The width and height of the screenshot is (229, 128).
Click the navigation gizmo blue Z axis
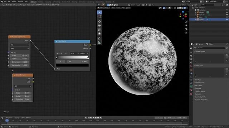click(x=183, y=12)
